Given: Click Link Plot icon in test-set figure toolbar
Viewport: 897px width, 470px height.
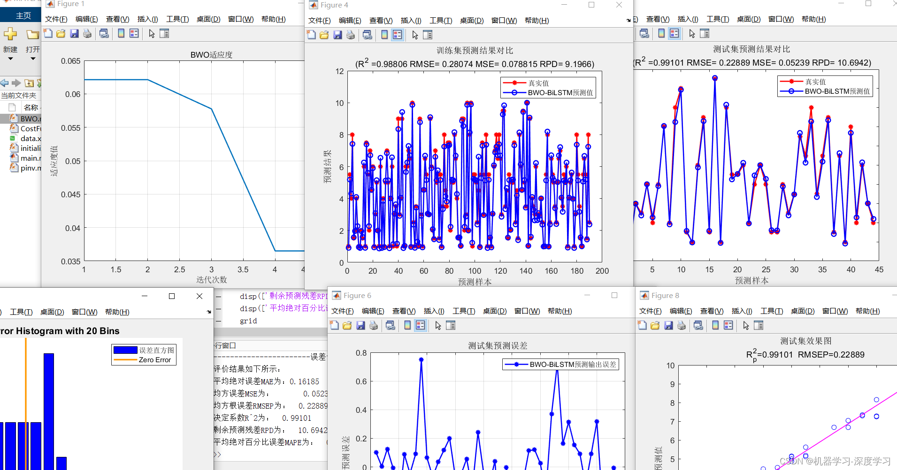Looking at the screenshot, I should tap(644, 33).
